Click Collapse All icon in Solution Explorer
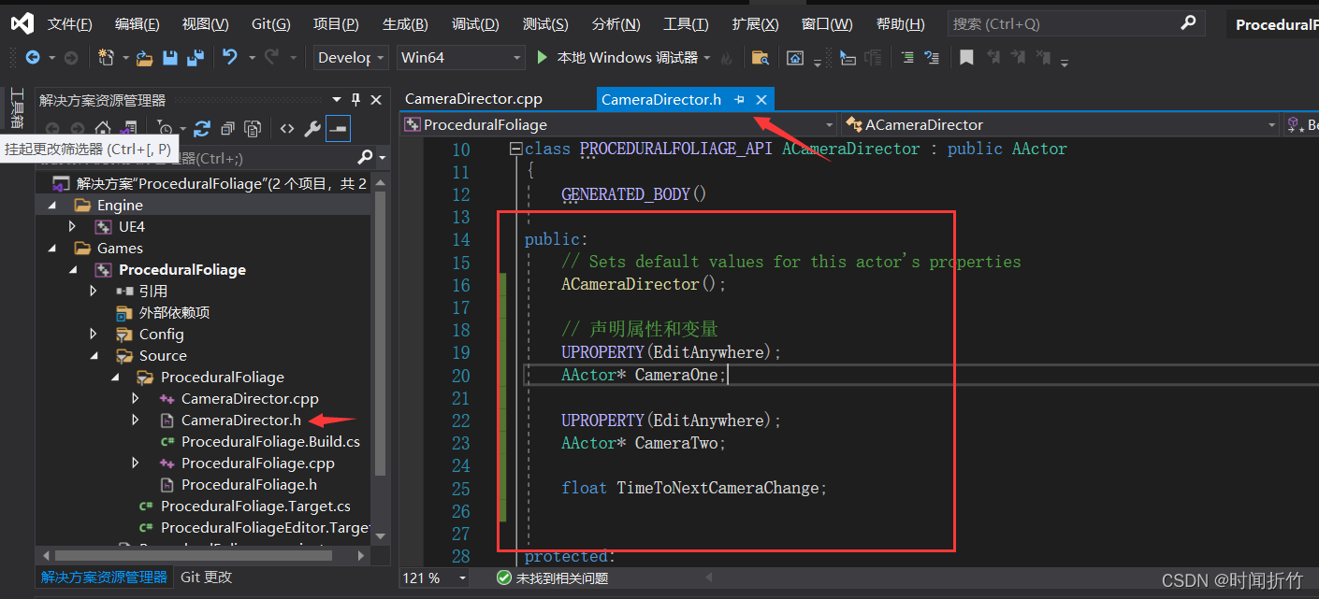The width and height of the screenshot is (1319, 599). [x=227, y=128]
